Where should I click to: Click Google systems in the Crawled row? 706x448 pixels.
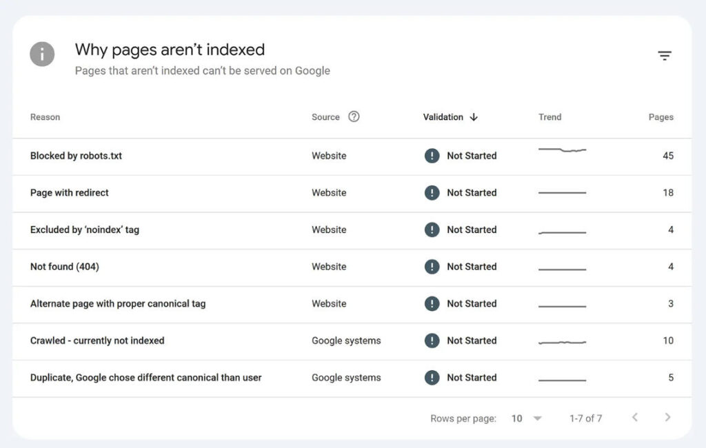(346, 341)
